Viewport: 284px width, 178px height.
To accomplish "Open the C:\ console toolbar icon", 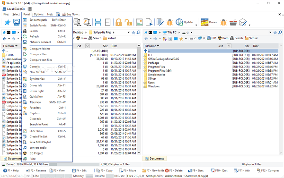I will 17,22.
